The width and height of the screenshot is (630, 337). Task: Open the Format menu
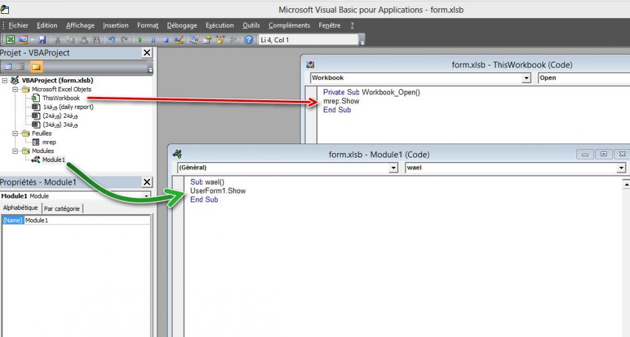[x=148, y=25]
